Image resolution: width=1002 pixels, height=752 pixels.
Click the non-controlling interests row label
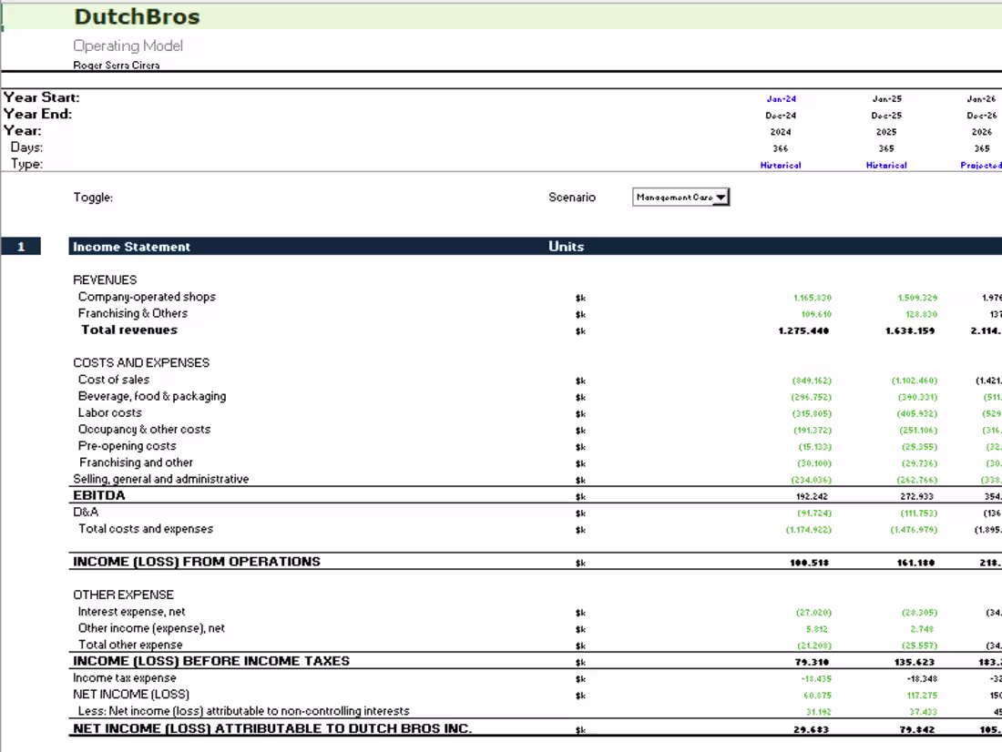pyautogui.click(x=243, y=711)
